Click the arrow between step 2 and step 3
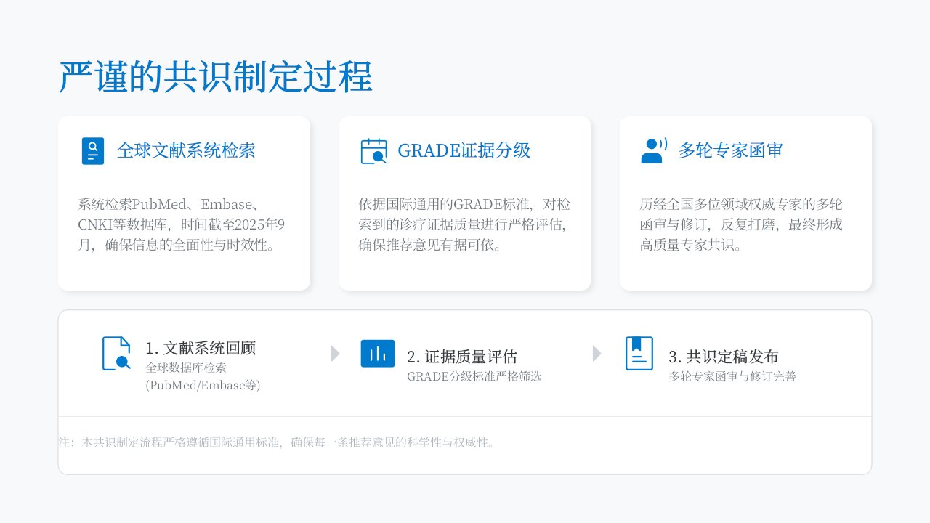930x523 pixels. click(x=597, y=354)
